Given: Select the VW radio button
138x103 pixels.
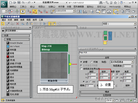Looking at the screenshot, I should tap(90, 82).
